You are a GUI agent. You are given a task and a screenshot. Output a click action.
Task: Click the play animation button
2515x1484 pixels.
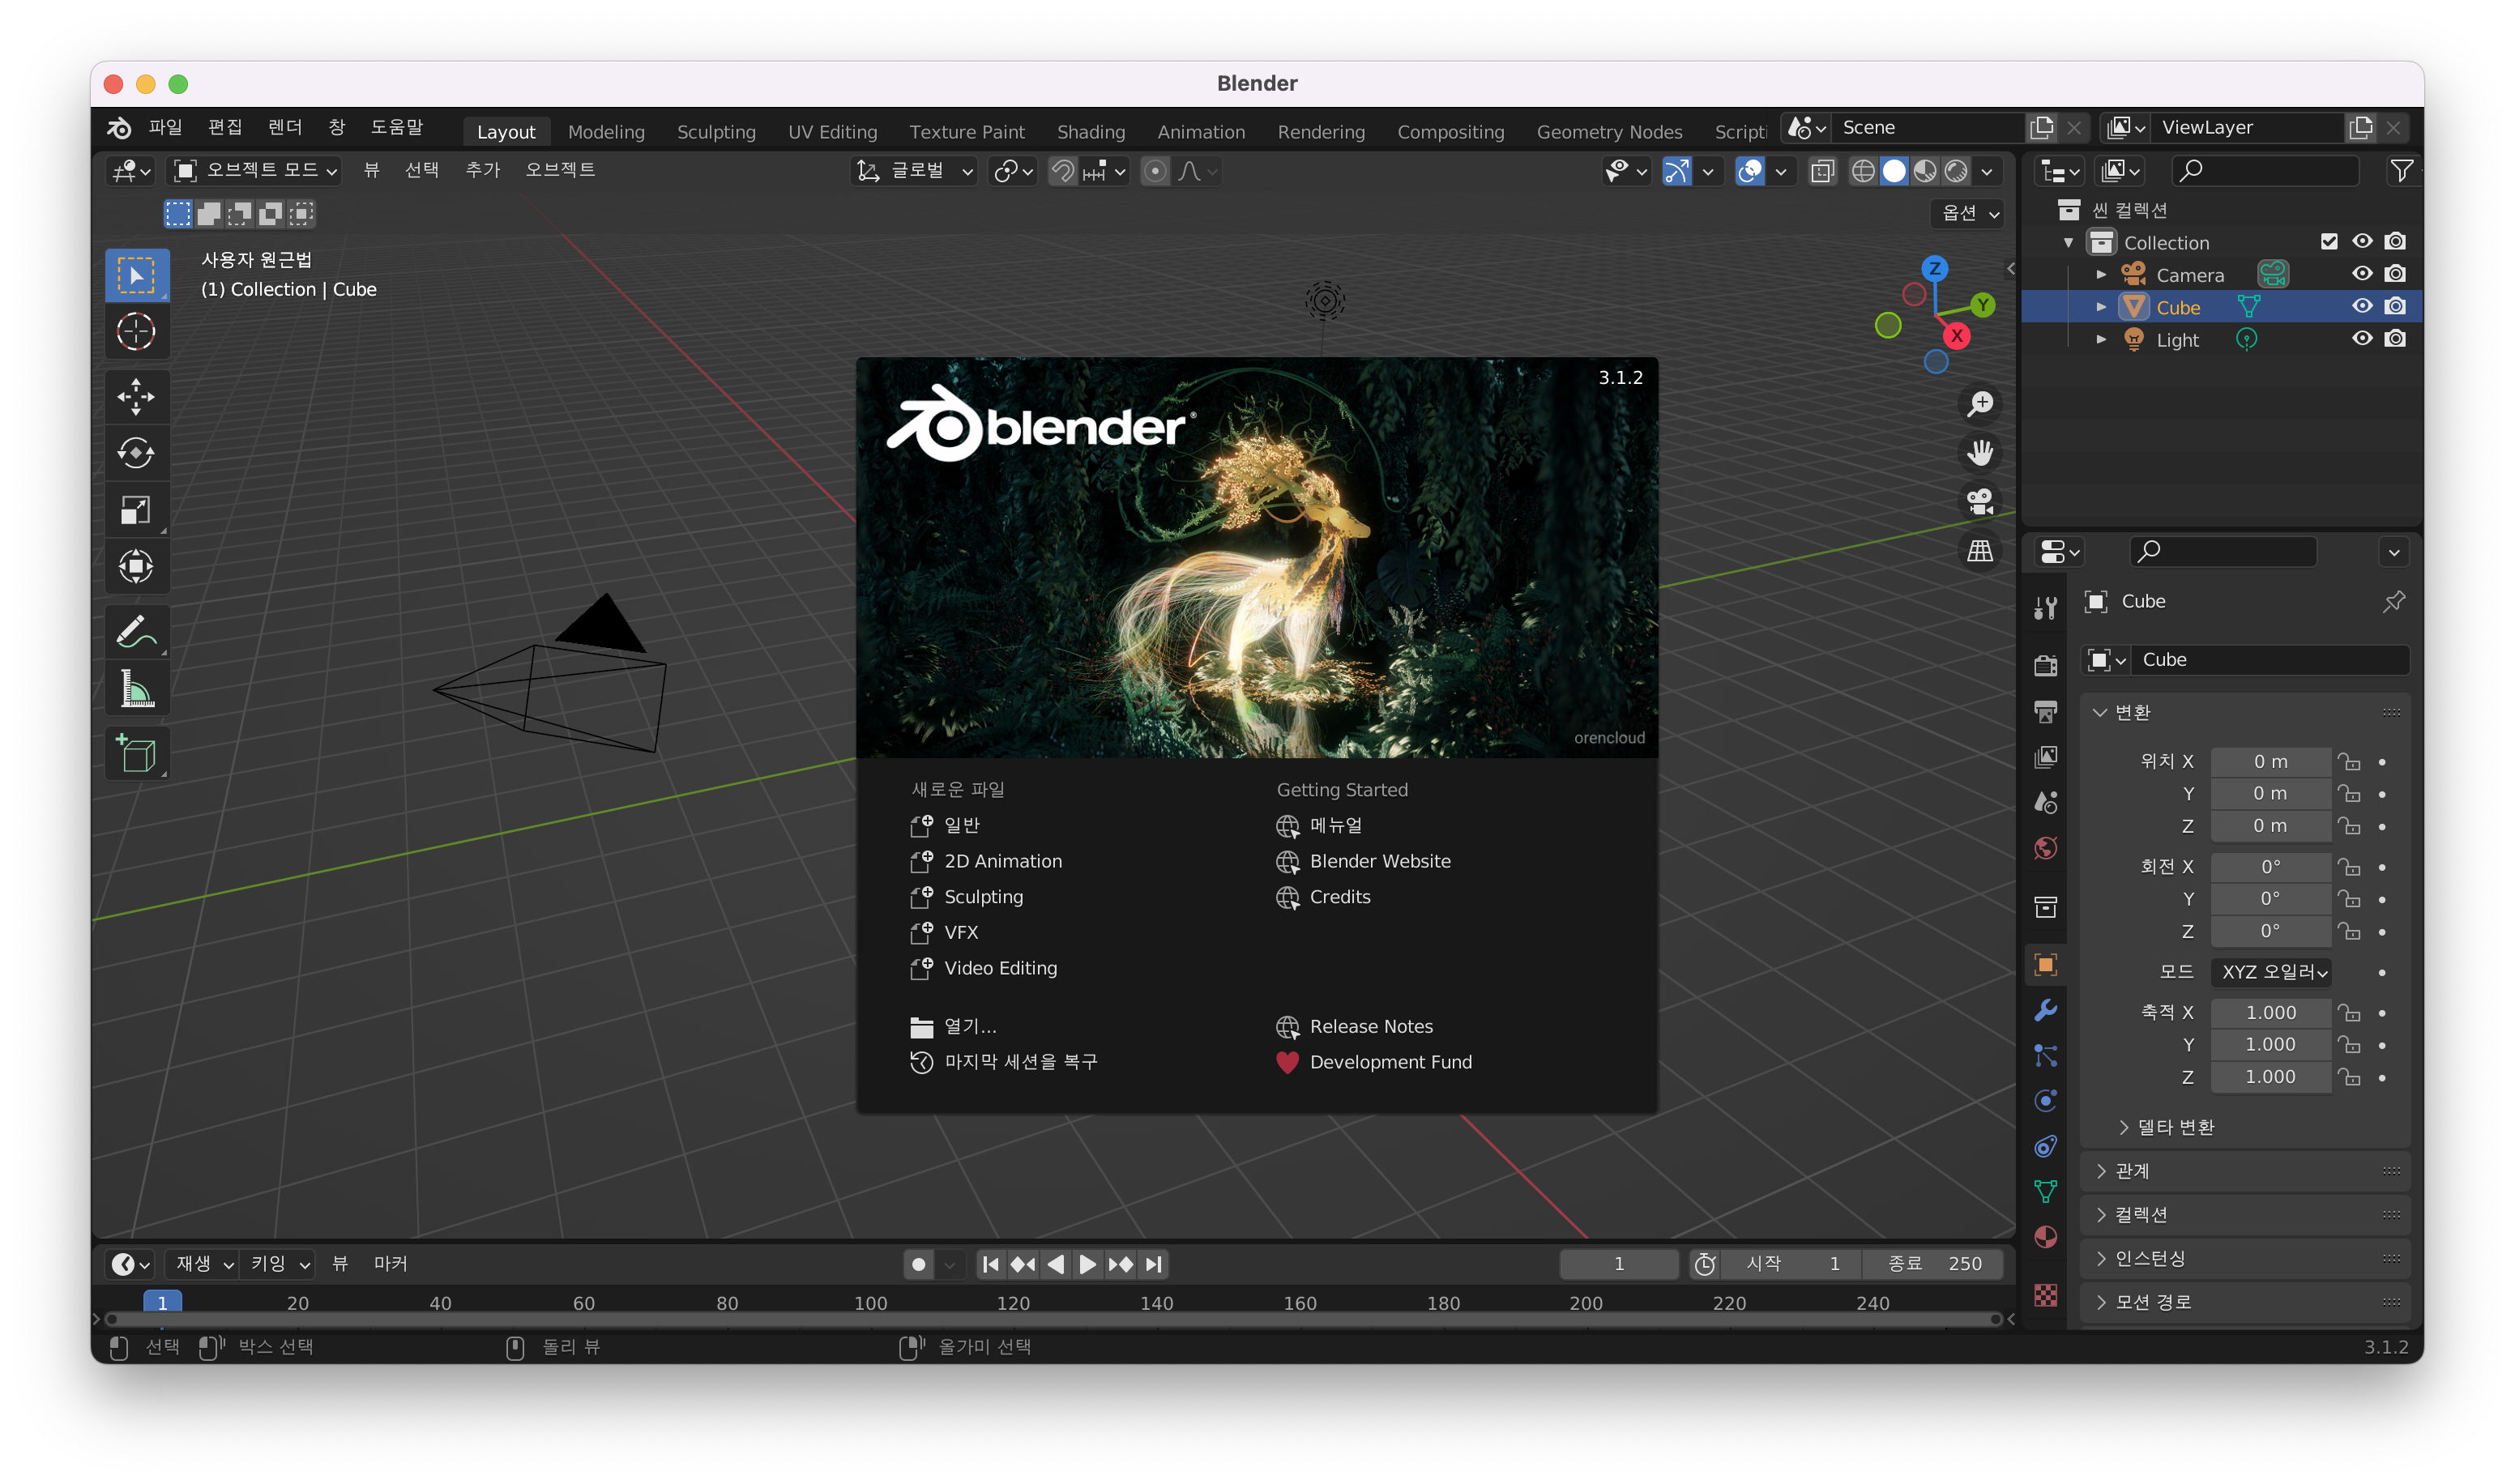pos(1087,1265)
